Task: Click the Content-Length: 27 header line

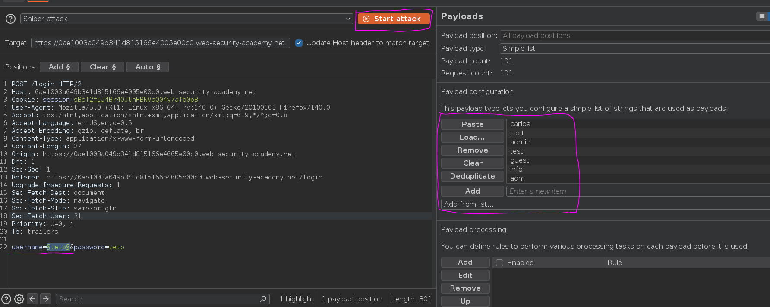Action: click(47, 146)
